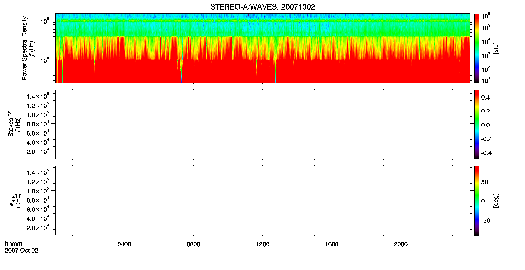Click the sfu rainbow colorbar
525x270 pixels.
point(477,48)
